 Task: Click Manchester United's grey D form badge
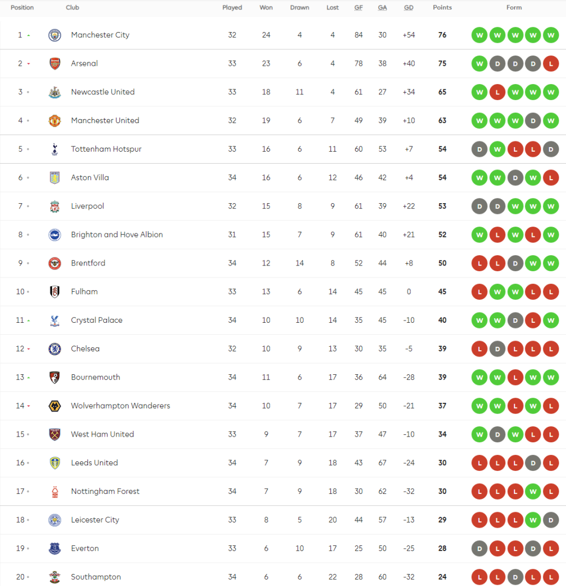(x=533, y=121)
